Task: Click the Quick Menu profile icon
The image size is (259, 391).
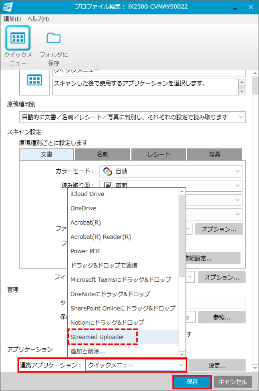Action: (18, 38)
